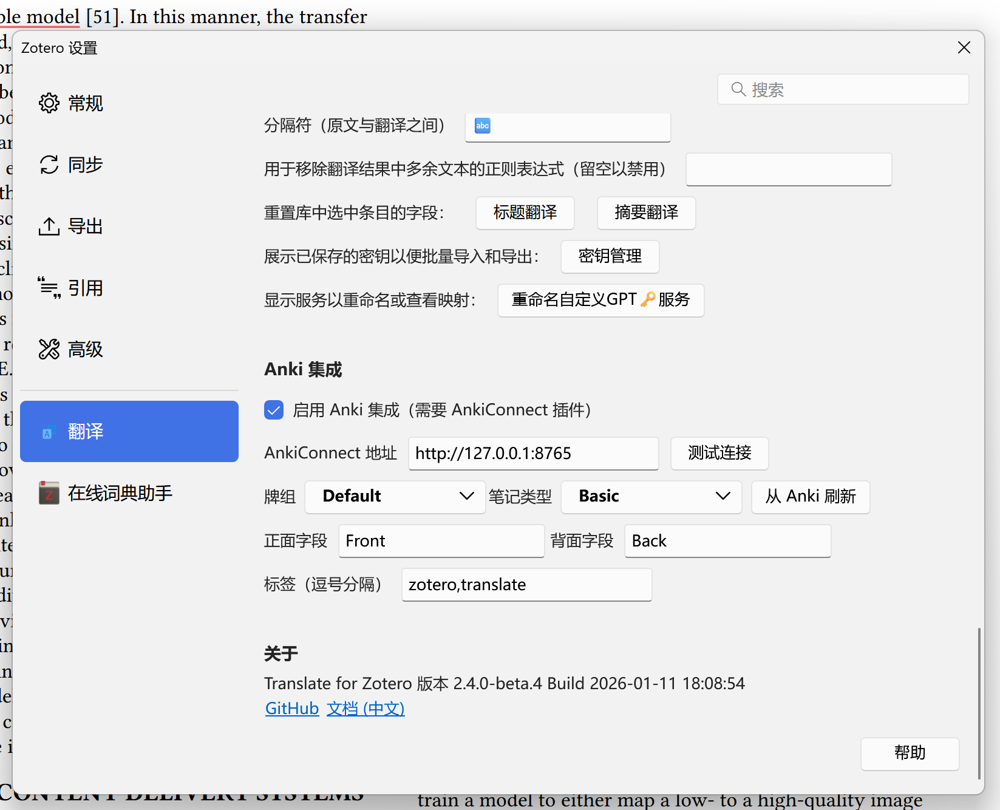
Task: Open the 牌组 Default deck dropdown
Action: (x=395, y=497)
